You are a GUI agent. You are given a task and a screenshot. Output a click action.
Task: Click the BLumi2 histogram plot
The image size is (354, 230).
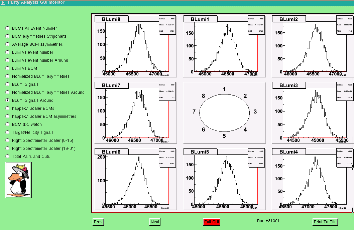point(313,46)
